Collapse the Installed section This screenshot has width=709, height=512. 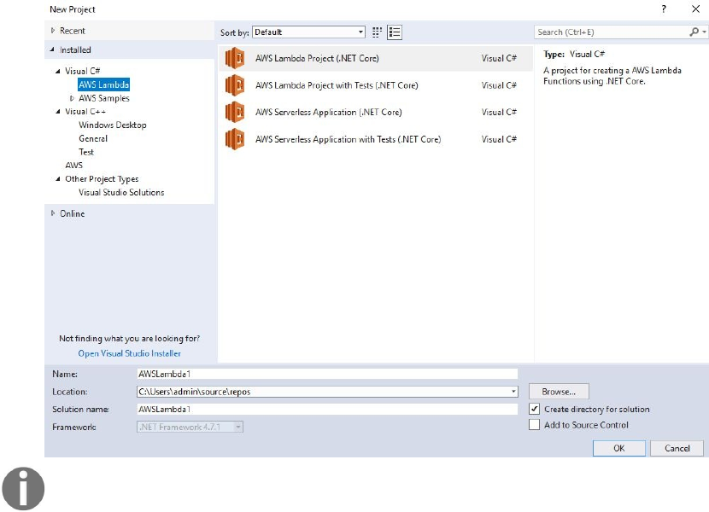pyautogui.click(x=52, y=49)
